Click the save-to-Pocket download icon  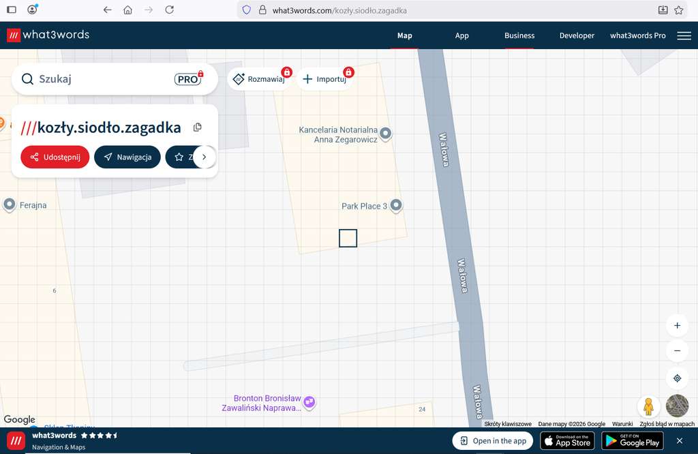pyautogui.click(x=663, y=10)
